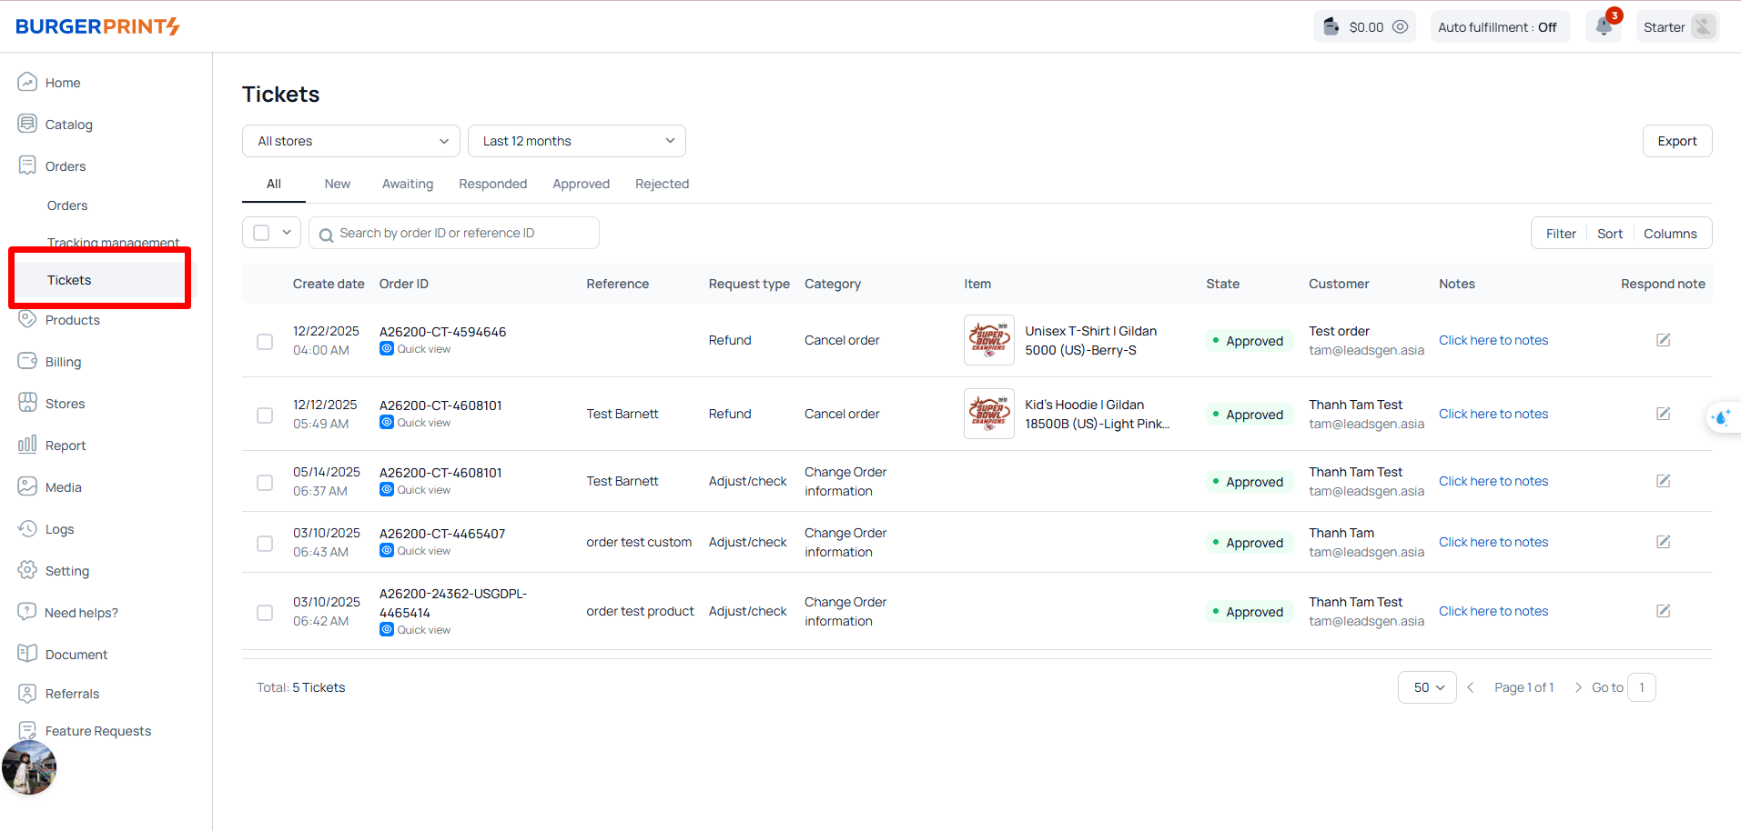1741x831 pixels.
Task: Open the Setting gear icon in the sidebar
Action: [x=27, y=570]
